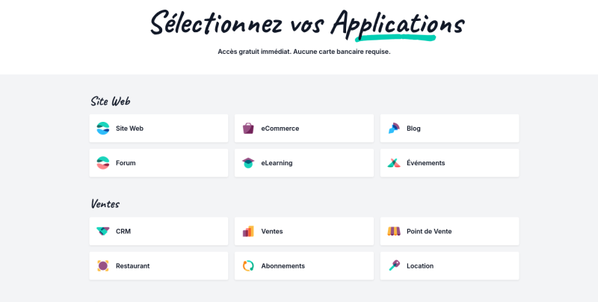Select the Forum app icon
598x302 pixels.
tap(103, 163)
